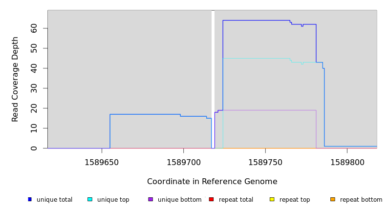
Task: Select the "unique bottom" legend label
Action: click(x=179, y=200)
